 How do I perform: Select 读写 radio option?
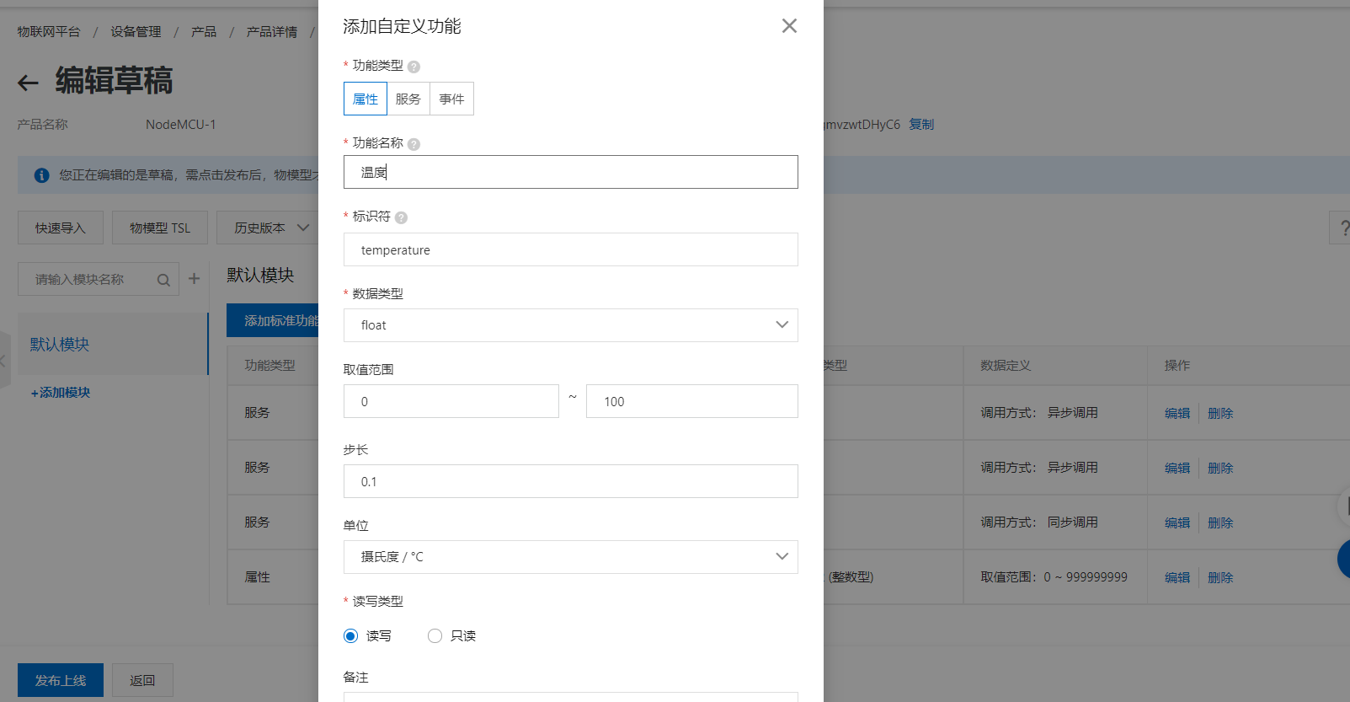351,636
